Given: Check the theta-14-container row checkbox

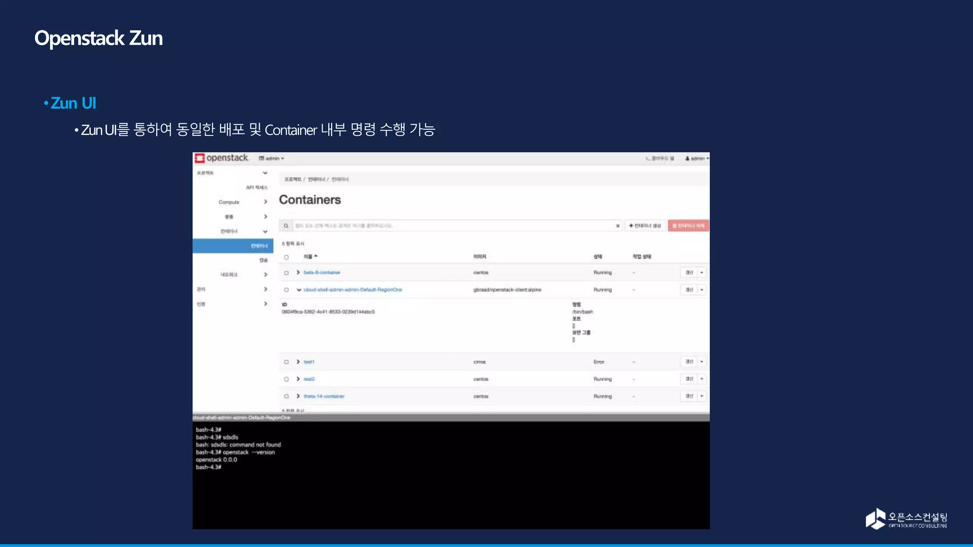Looking at the screenshot, I should (x=286, y=396).
